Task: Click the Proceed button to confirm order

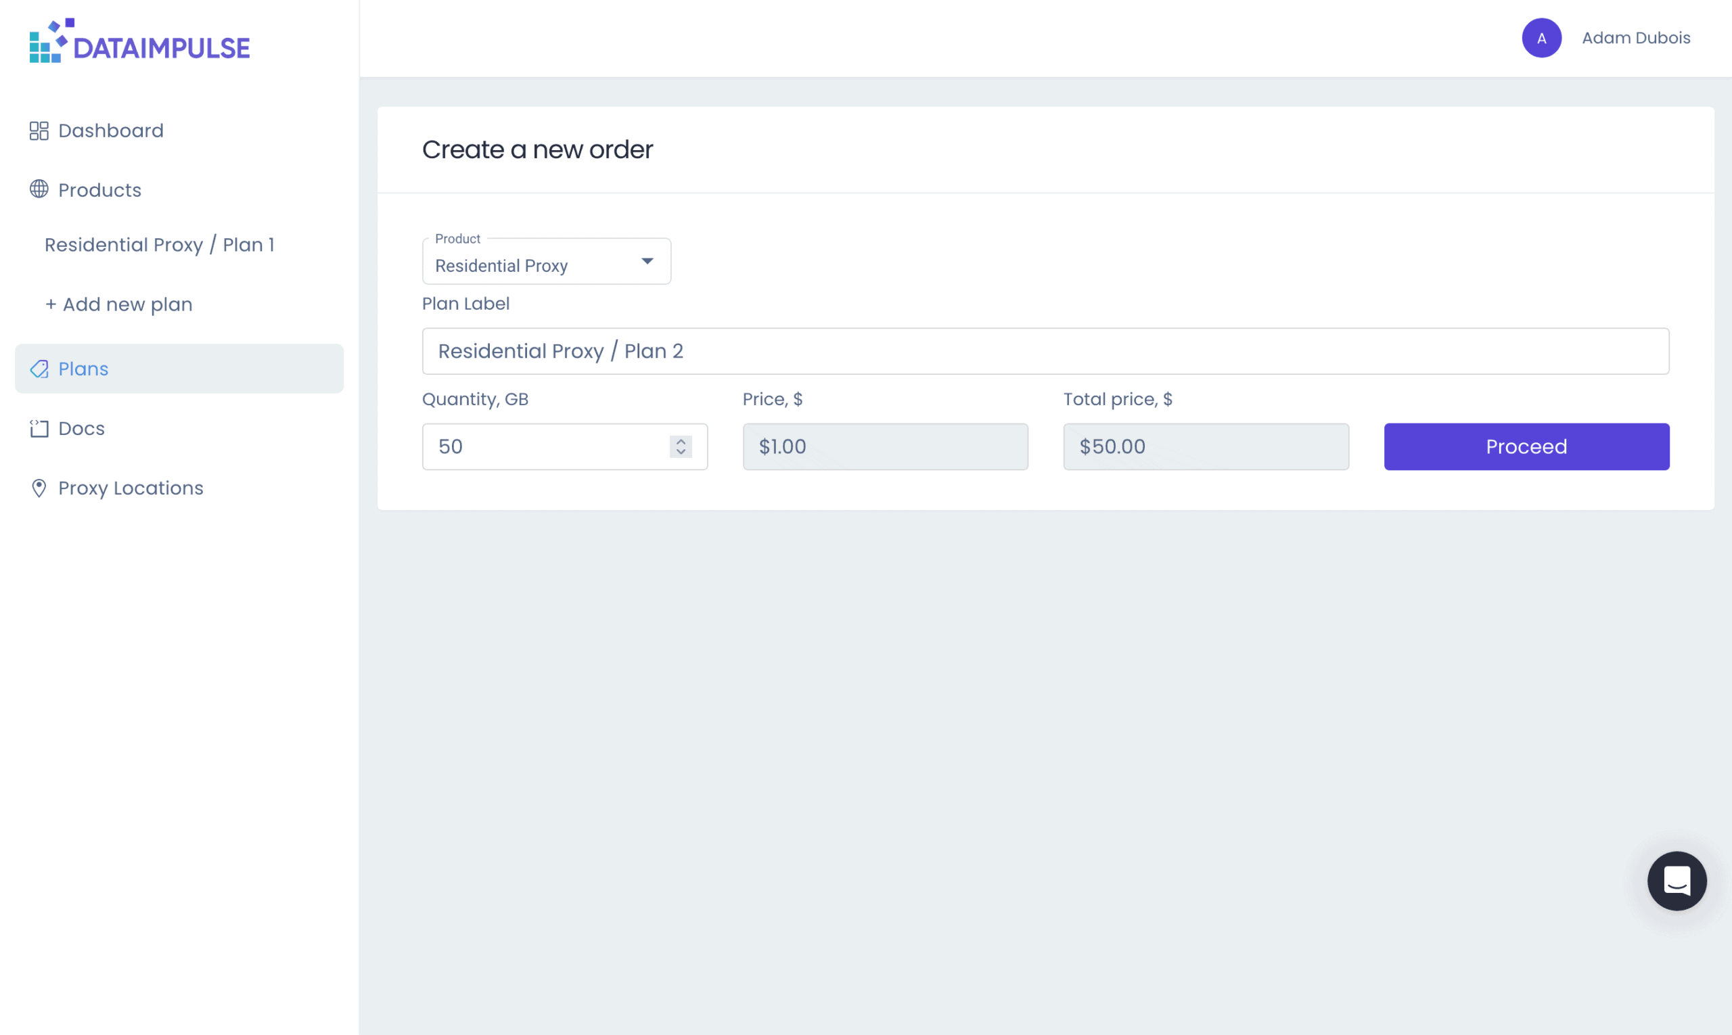Action: coord(1526,446)
